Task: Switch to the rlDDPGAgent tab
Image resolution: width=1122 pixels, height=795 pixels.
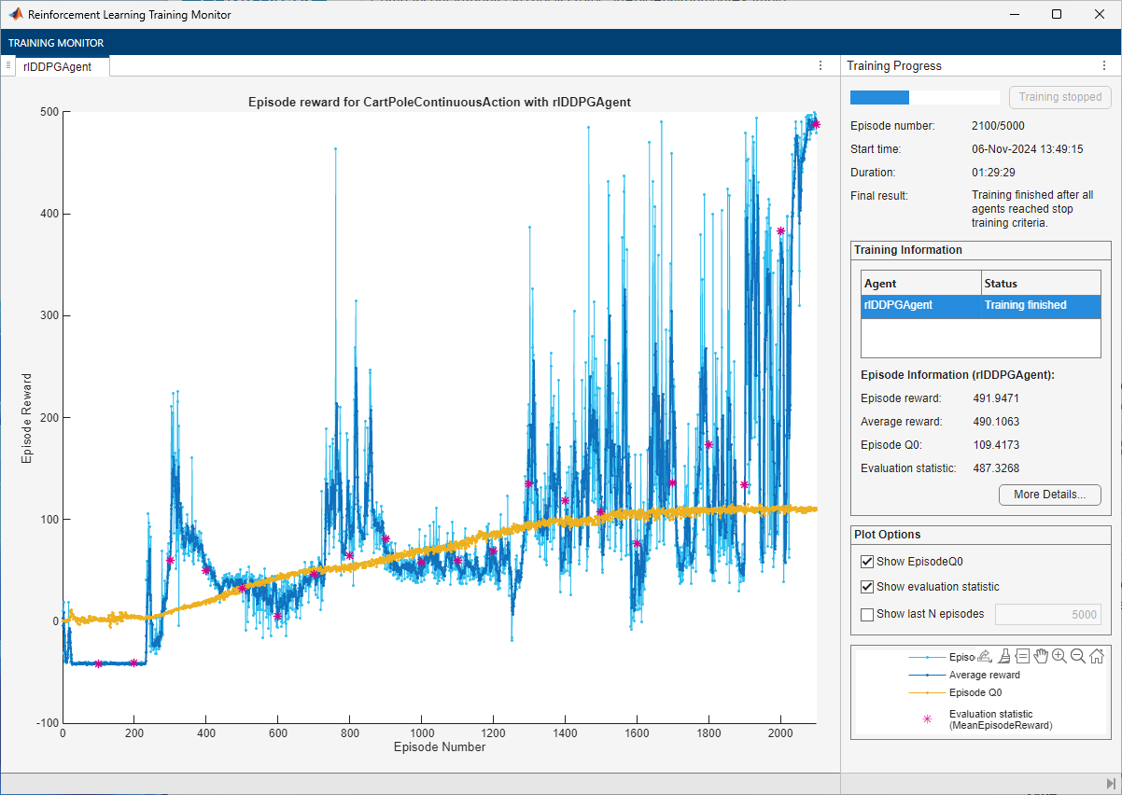Action: [58, 66]
